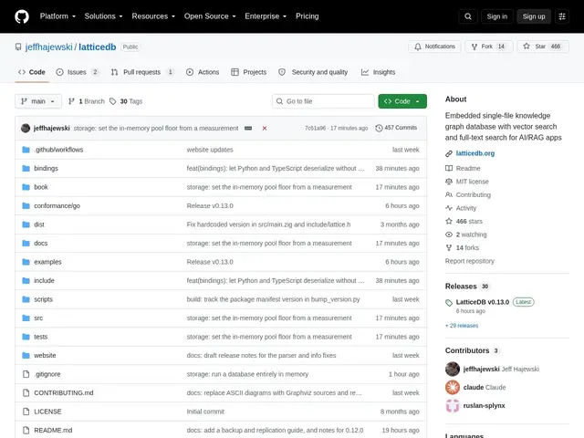Screen dimensions: 584x438
Task: Click the bindings folder icon
Action: tap(26, 168)
